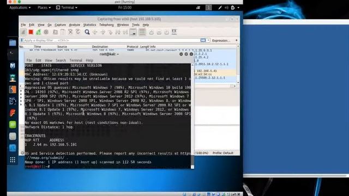Image resolution: width=349 pixels, height=196 pixels.
Task: Open green notes icon in dock
Action: pos(13,125)
